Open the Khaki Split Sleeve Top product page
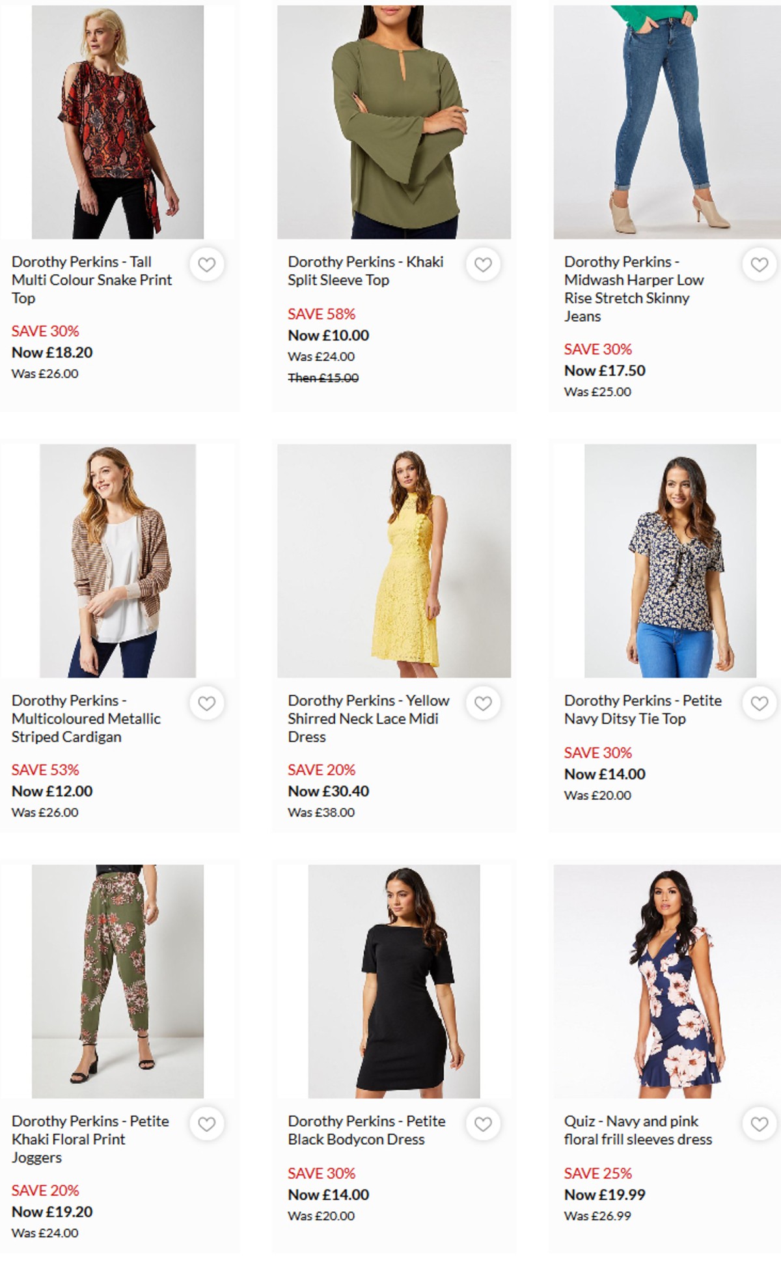Screen dimensions: 781x1264 tap(364, 271)
